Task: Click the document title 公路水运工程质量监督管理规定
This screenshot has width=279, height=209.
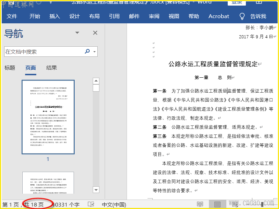Action: (213, 64)
